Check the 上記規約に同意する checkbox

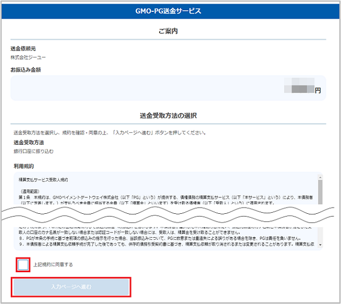coord(23,264)
